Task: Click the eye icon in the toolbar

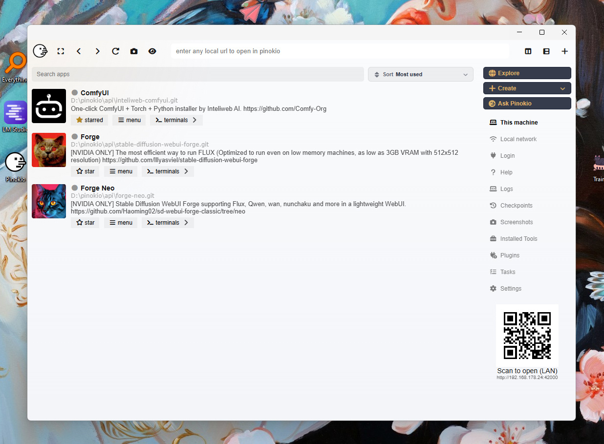Action: [152, 51]
